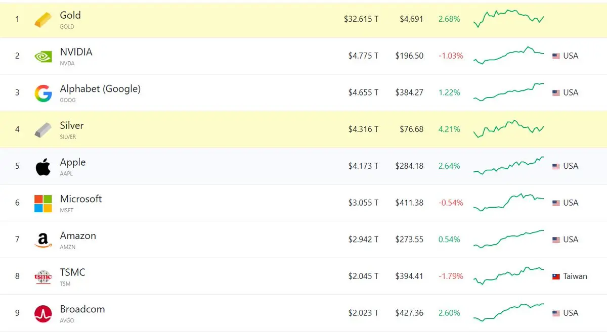Click the USA flag in NVIDIA row
Screen dimensions: 607x332
(556, 56)
